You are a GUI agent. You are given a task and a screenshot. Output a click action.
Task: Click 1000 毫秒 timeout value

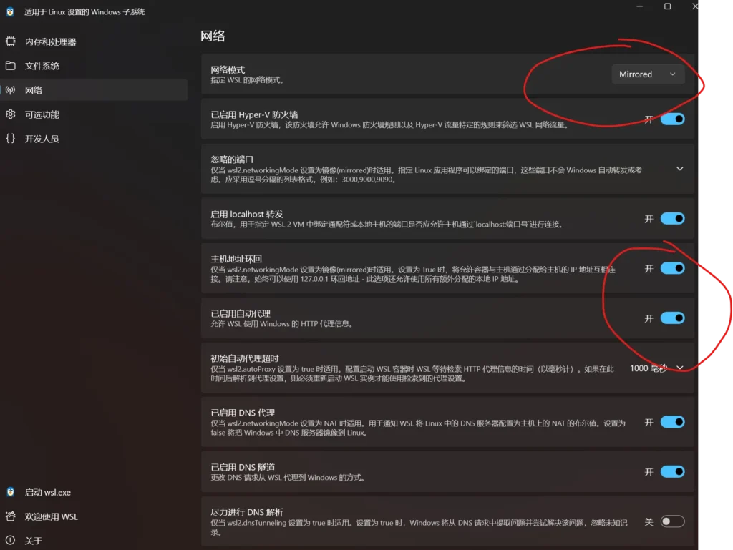[649, 368]
